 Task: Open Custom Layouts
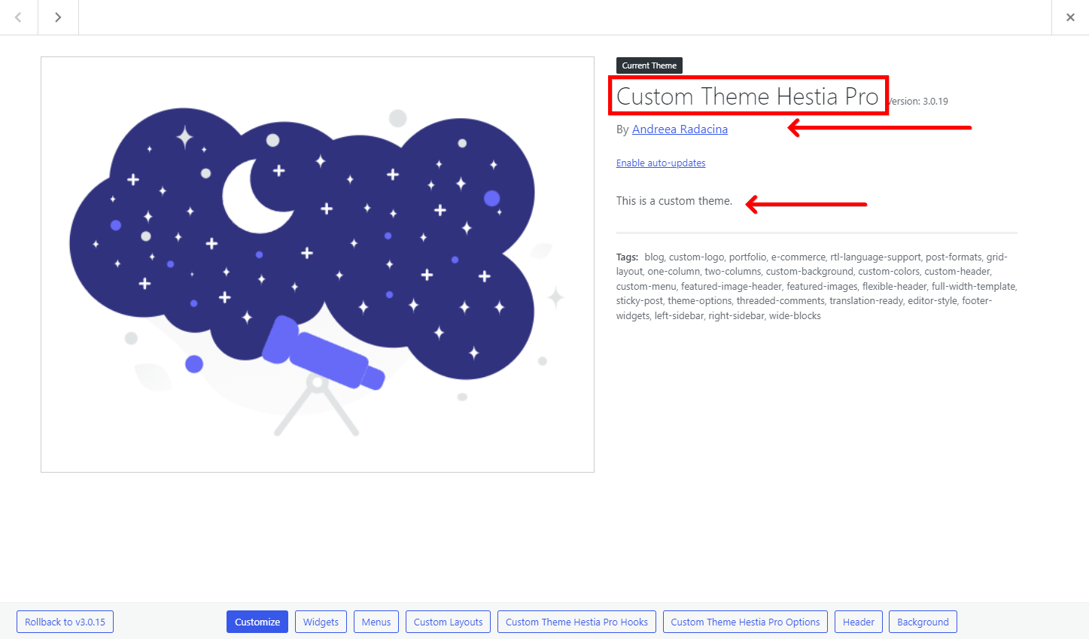pos(449,622)
